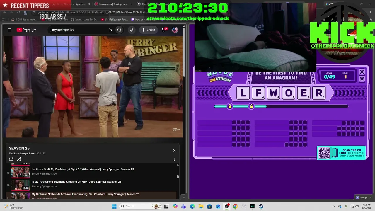Viewport: 375px width, 211px height.
Task: Open the YouTube account avatar menu
Action: pos(175,30)
